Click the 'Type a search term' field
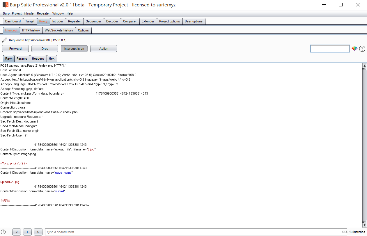 [196, 232]
